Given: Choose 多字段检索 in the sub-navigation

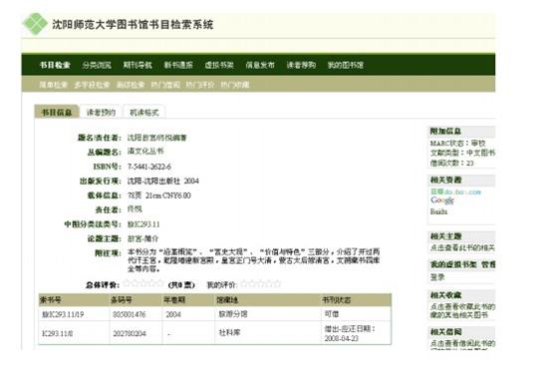Looking at the screenshot, I should click(92, 85).
